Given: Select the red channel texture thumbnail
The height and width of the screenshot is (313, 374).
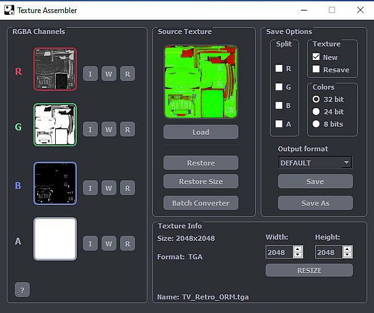Looking at the screenshot, I should pos(55,70).
